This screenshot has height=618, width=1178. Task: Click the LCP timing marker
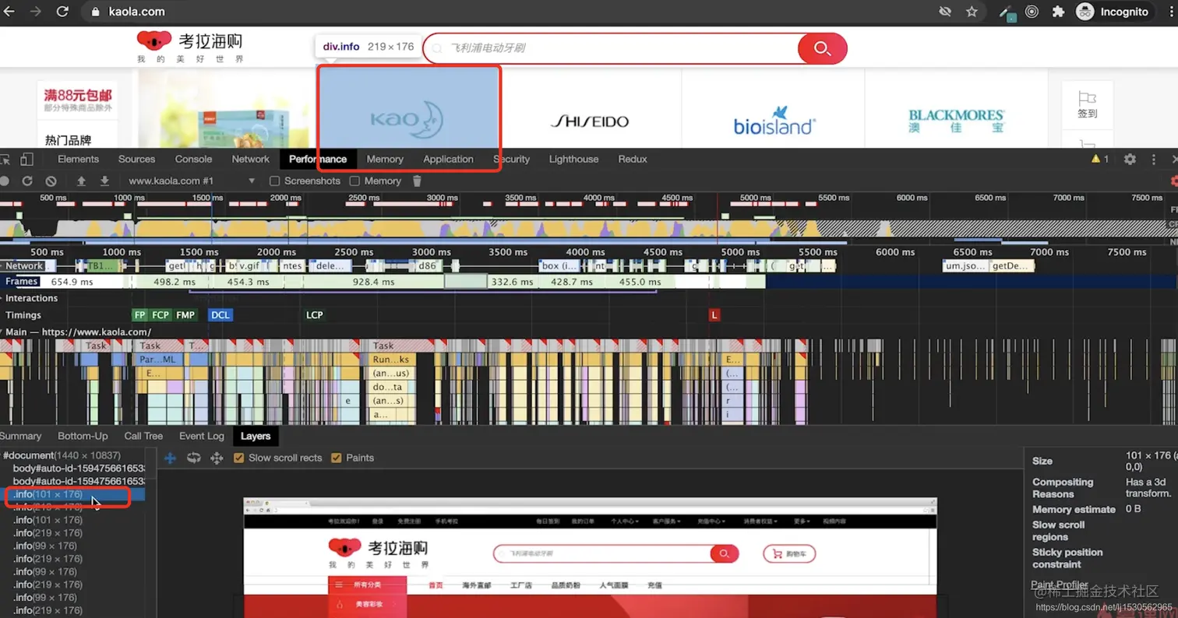[x=314, y=314]
